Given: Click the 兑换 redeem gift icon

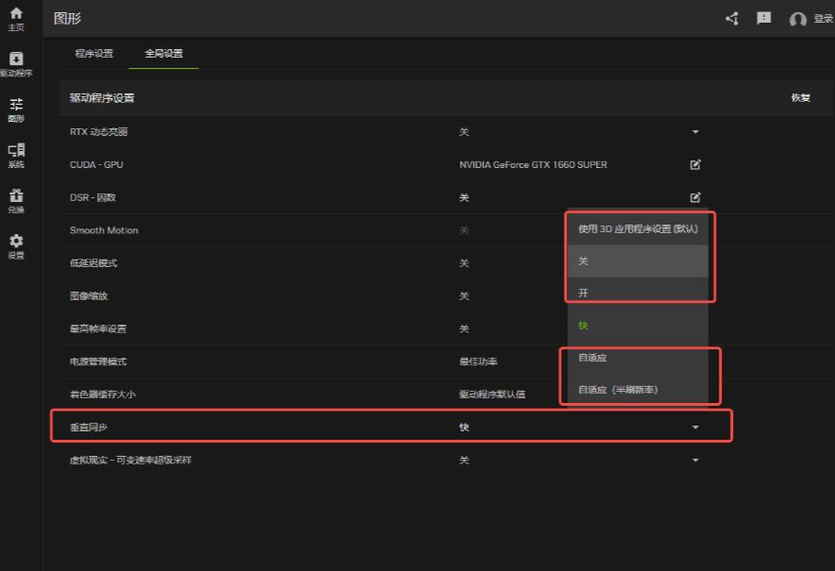Looking at the screenshot, I should pyautogui.click(x=16, y=200).
